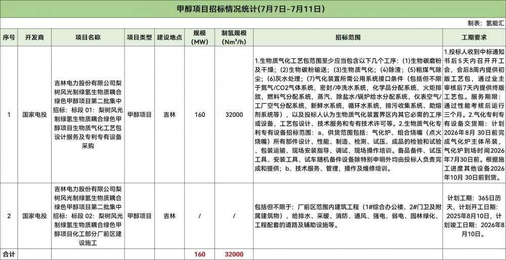Click the 标段 02 project name cell
This screenshot has height=260, width=506.
click(x=88, y=215)
